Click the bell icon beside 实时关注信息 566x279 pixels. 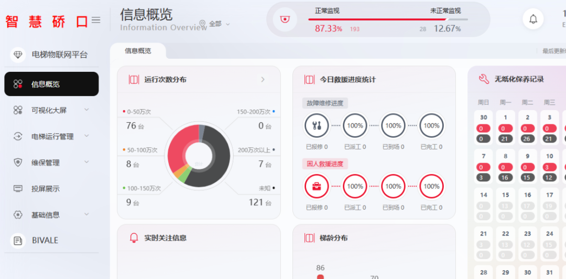[134, 238]
